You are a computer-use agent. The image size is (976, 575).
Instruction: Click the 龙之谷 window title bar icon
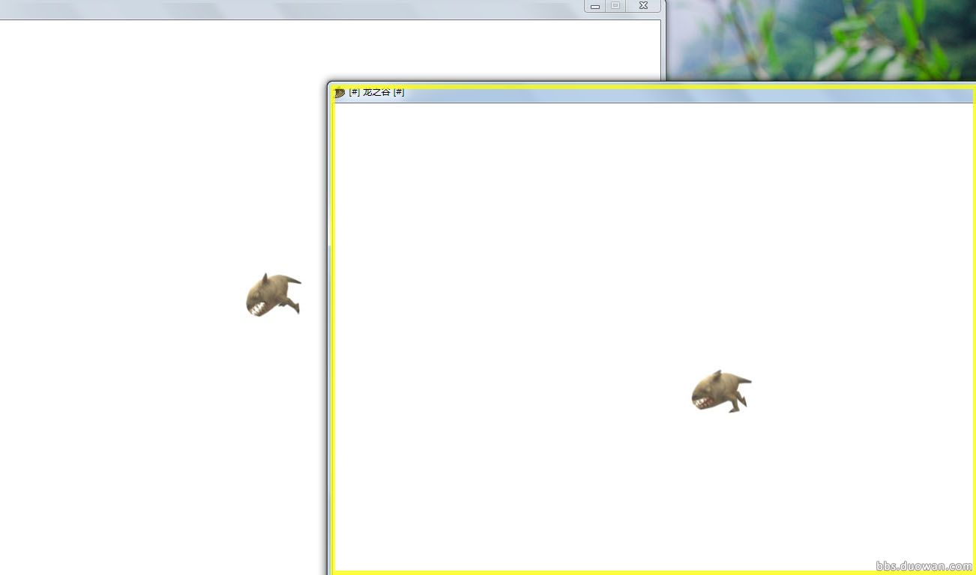pos(340,93)
